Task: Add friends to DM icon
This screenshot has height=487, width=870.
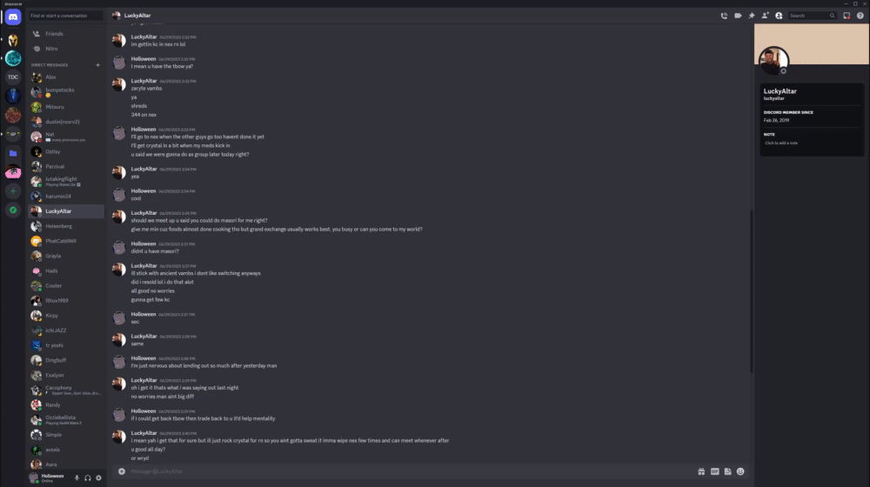Action: tap(765, 16)
